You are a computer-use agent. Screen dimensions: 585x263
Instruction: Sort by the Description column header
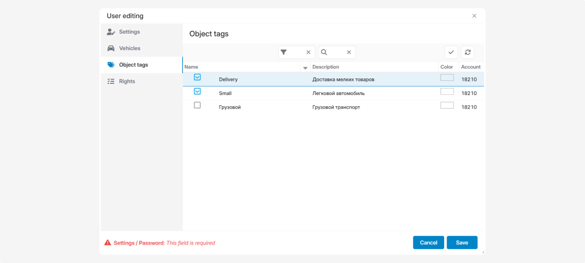pyautogui.click(x=326, y=67)
